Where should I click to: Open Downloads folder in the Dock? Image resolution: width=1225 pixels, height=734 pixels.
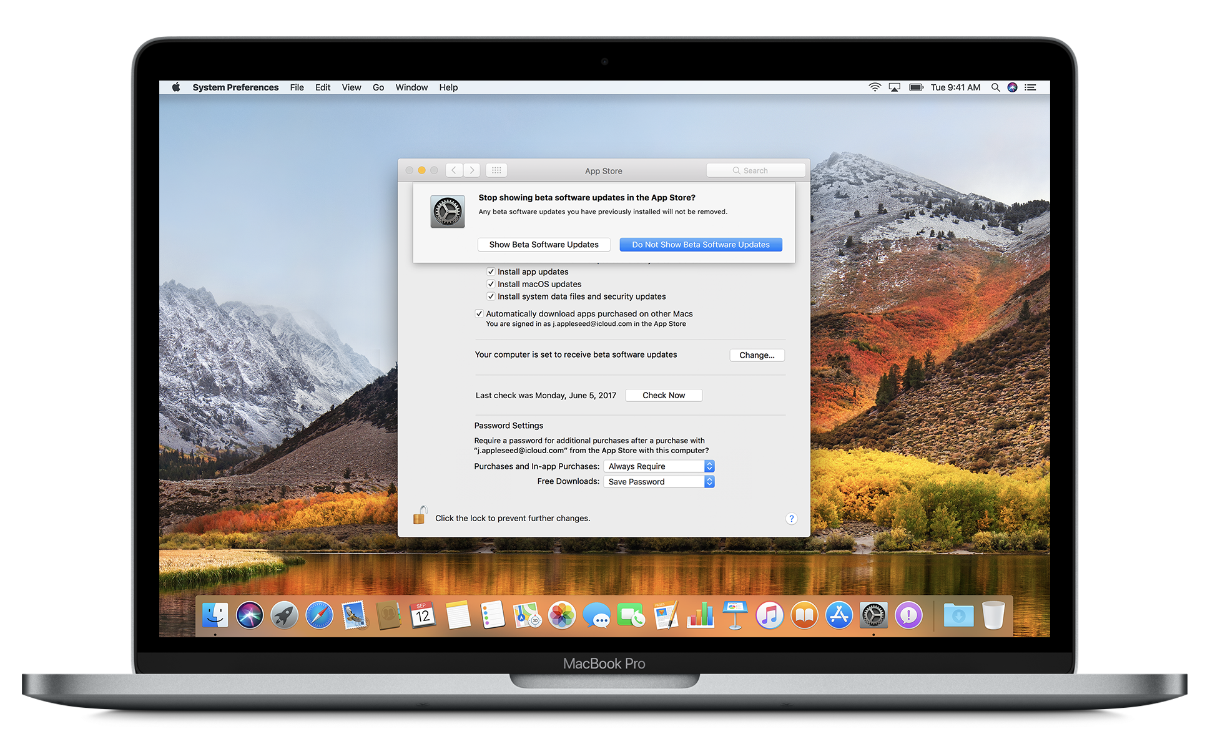click(x=958, y=615)
